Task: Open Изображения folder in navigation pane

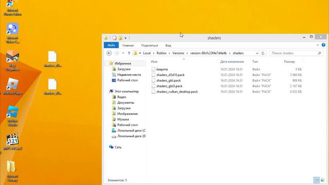Action: [x=127, y=114]
